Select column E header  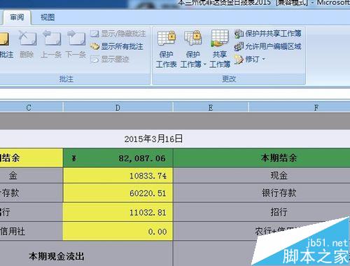coord(211,108)
